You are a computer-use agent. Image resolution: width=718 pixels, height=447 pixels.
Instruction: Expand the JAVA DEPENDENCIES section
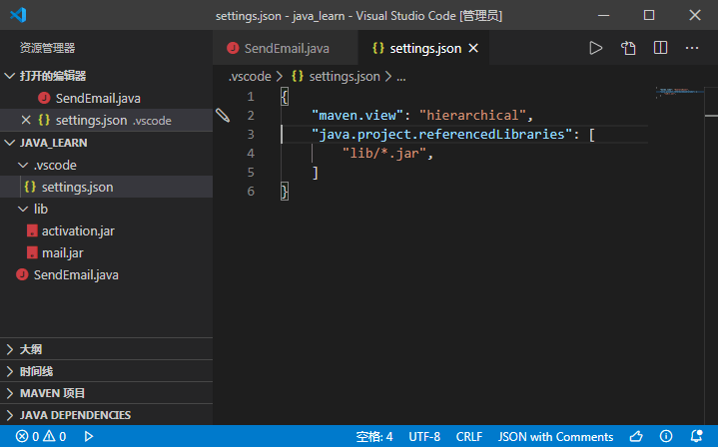[x=10, y=415]
